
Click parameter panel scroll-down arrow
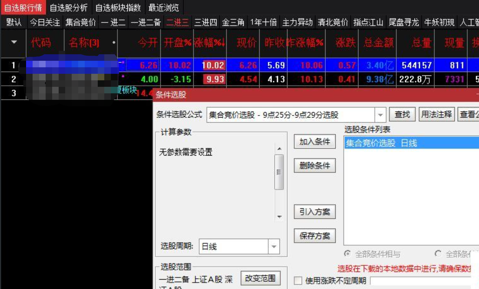click(x=279, y=217)
